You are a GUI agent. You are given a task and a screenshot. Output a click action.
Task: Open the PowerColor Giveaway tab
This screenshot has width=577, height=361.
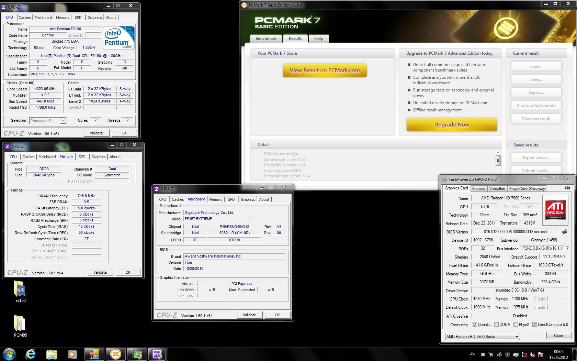(x=527, y=188)
